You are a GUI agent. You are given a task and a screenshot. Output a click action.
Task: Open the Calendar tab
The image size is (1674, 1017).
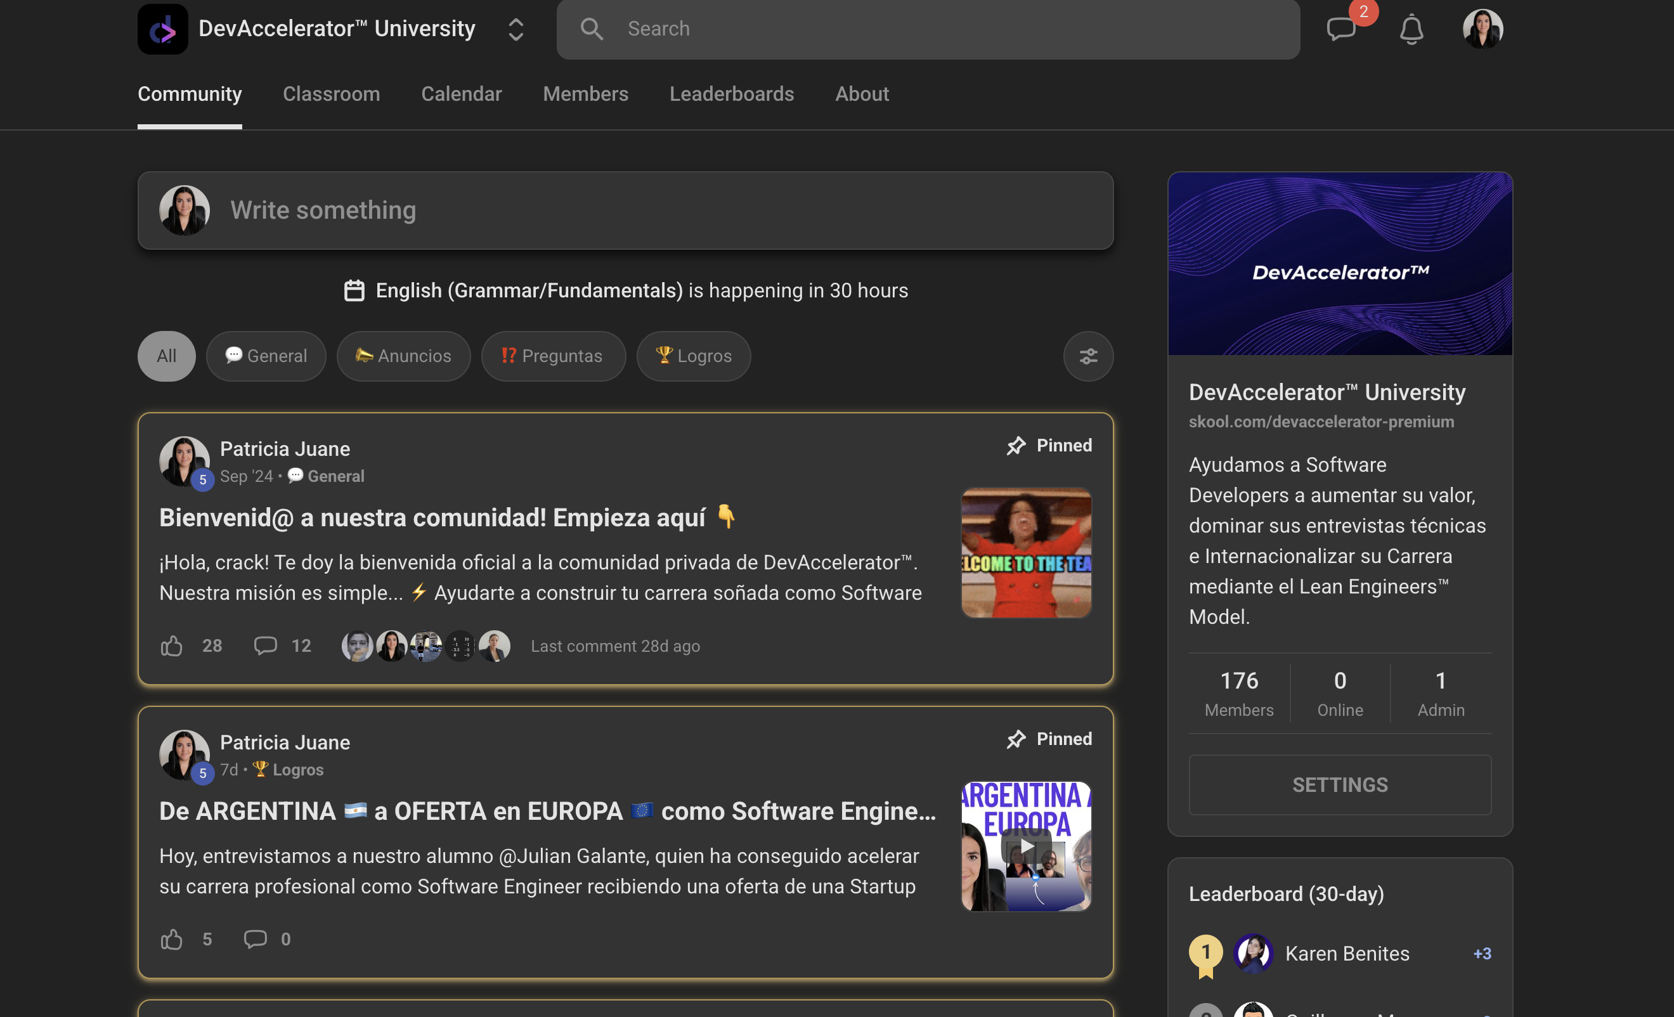click(x=462, y=94)
